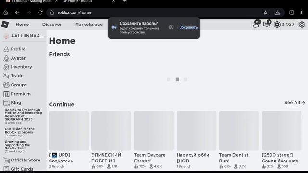The width and height of the screenshot is (308, 173).
Task: Click the Premium sidebar icon
Action: (6, 94)
